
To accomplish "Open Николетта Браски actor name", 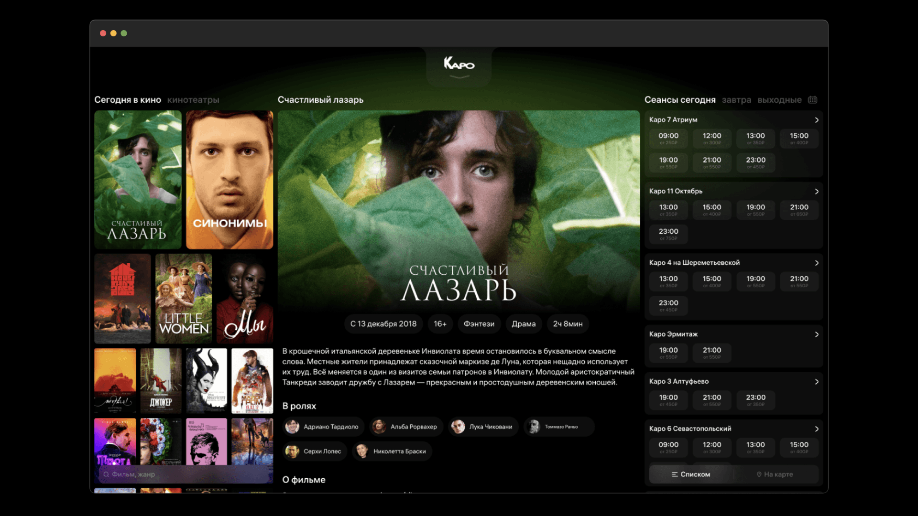I will pos(399,451).
